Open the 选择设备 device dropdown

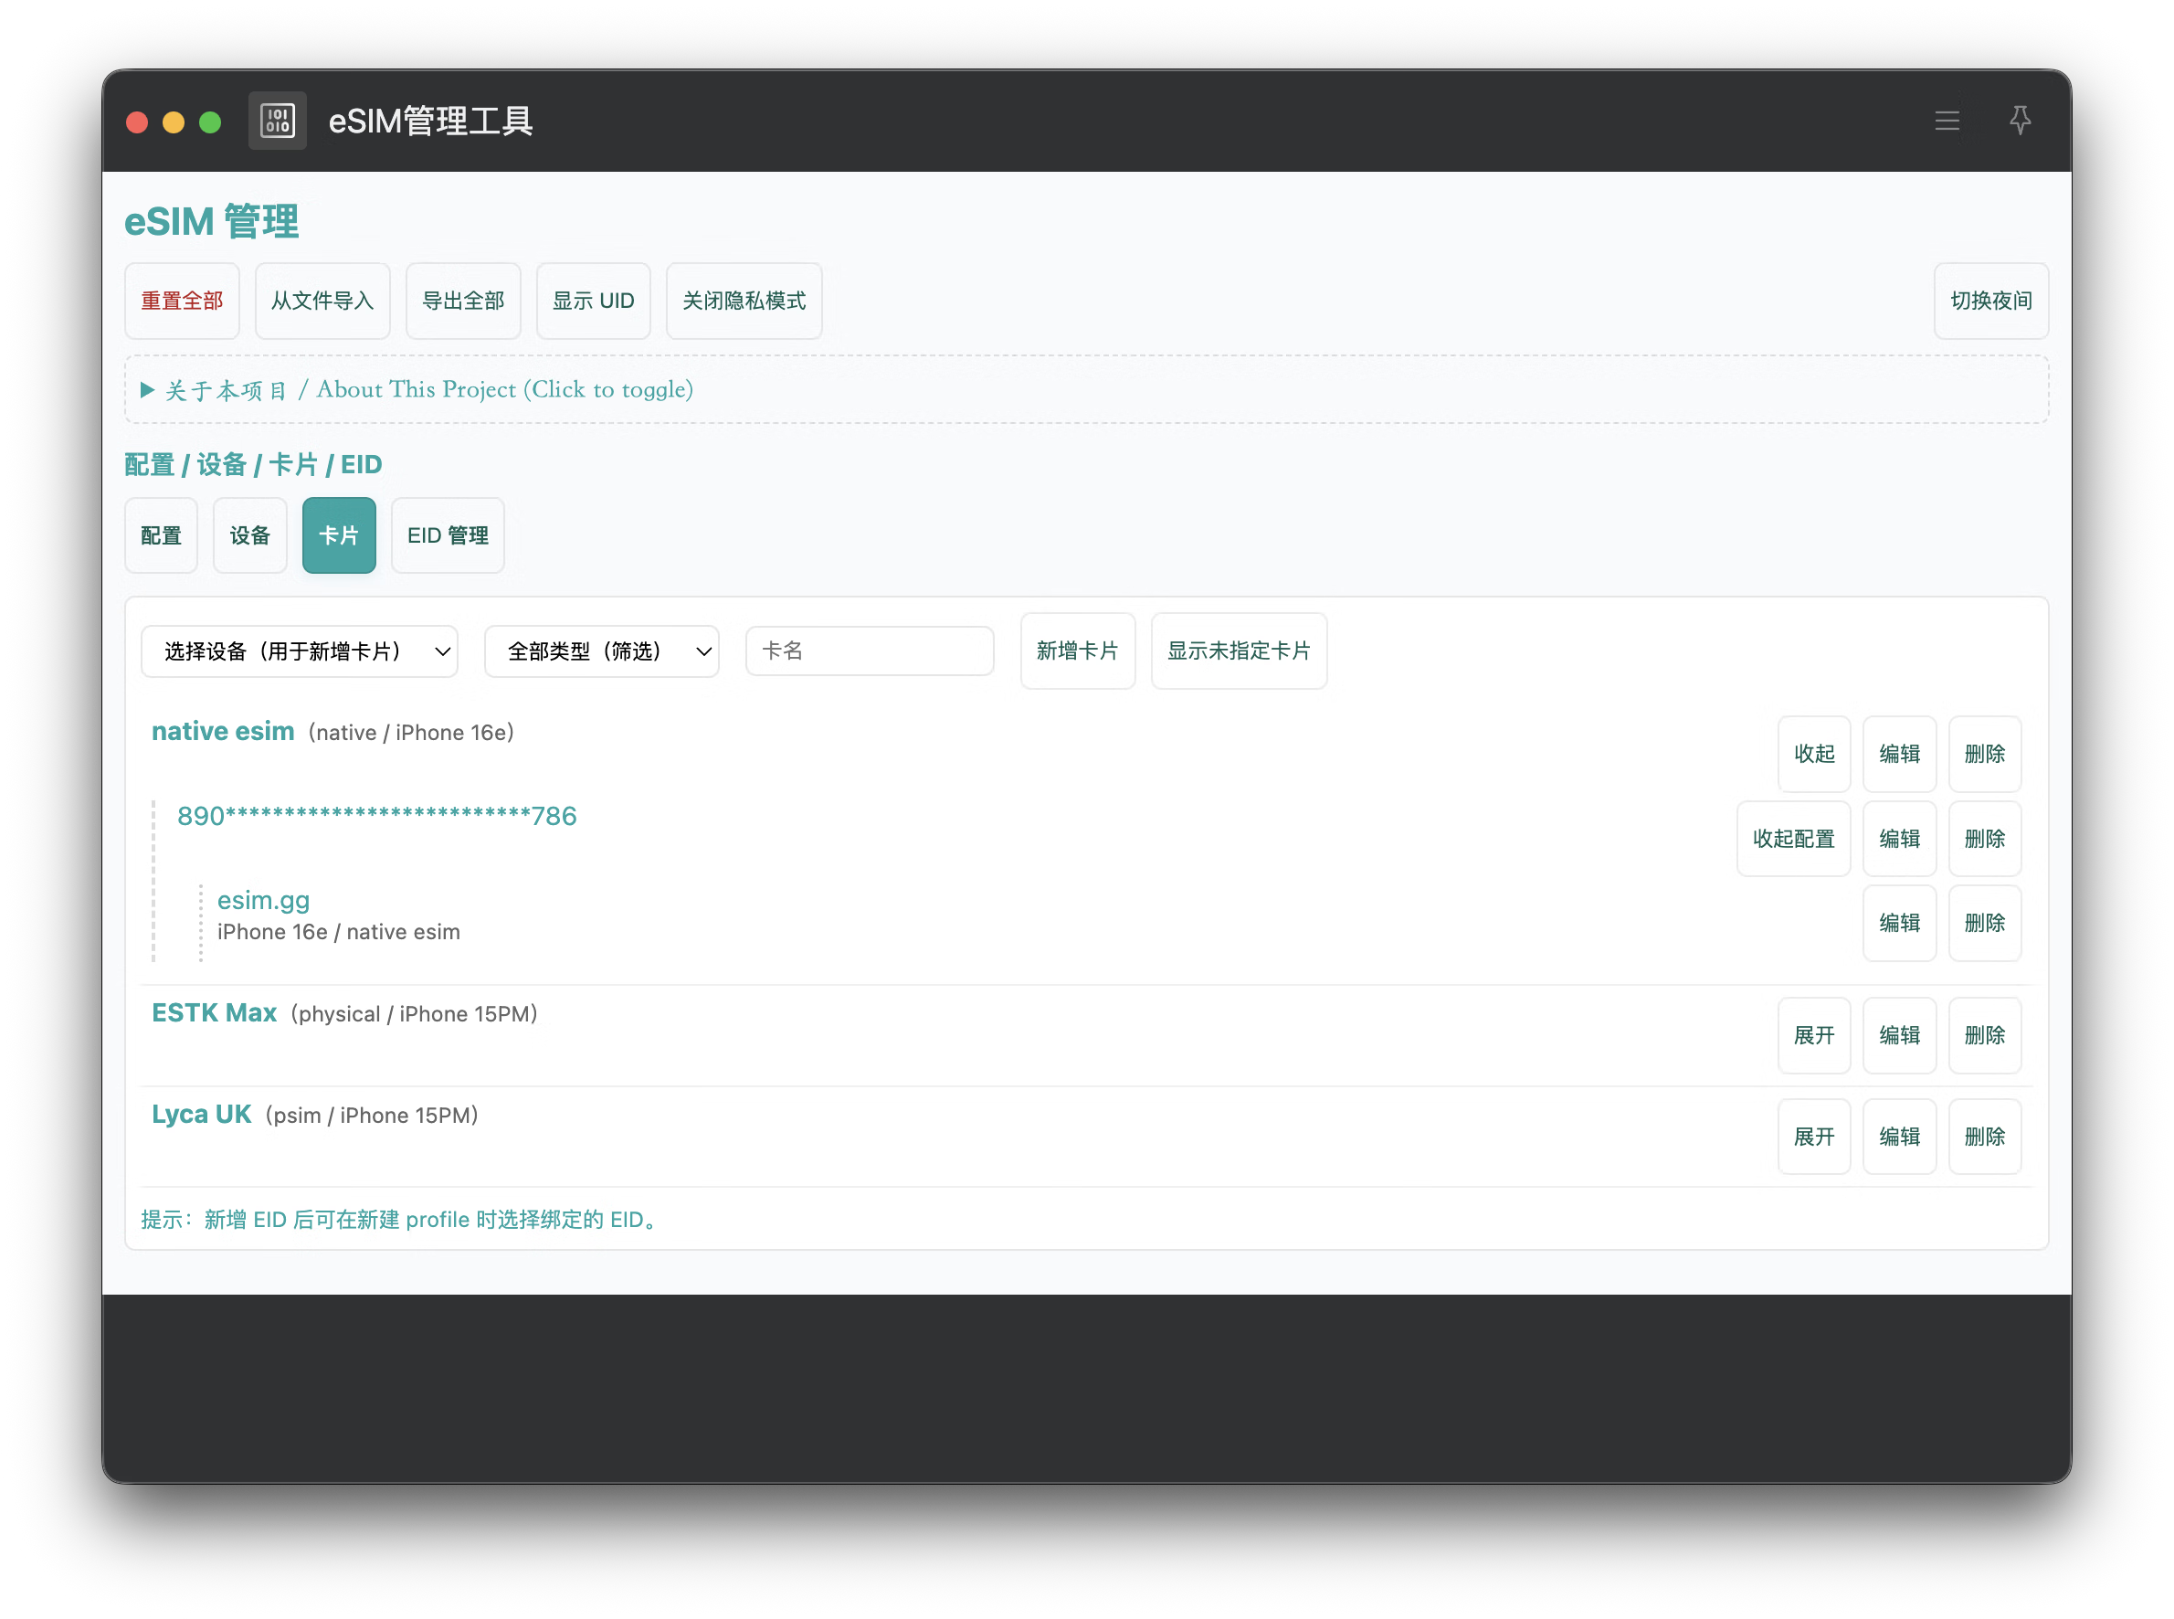click(x=299, y=651)
